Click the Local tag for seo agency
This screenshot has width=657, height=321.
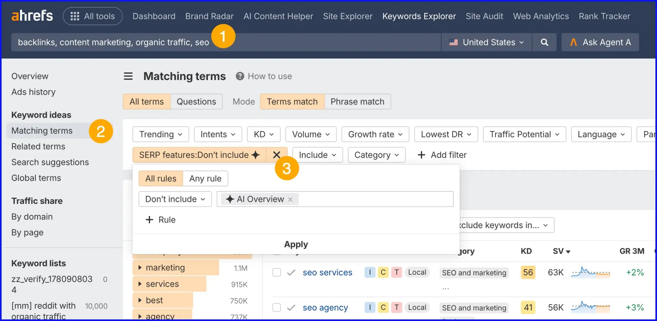tap(417, 307)
